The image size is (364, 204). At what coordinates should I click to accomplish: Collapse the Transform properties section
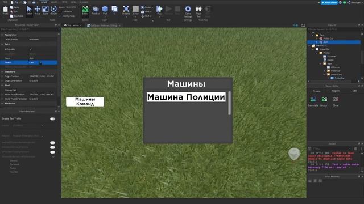tap(2, 72)
